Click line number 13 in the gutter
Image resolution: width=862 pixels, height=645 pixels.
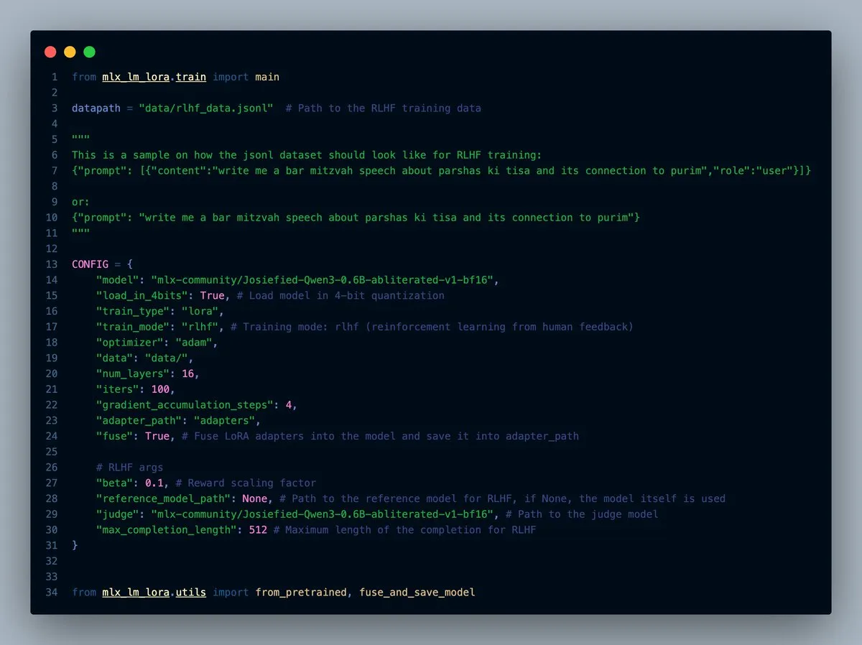click(x=52, y=264)
